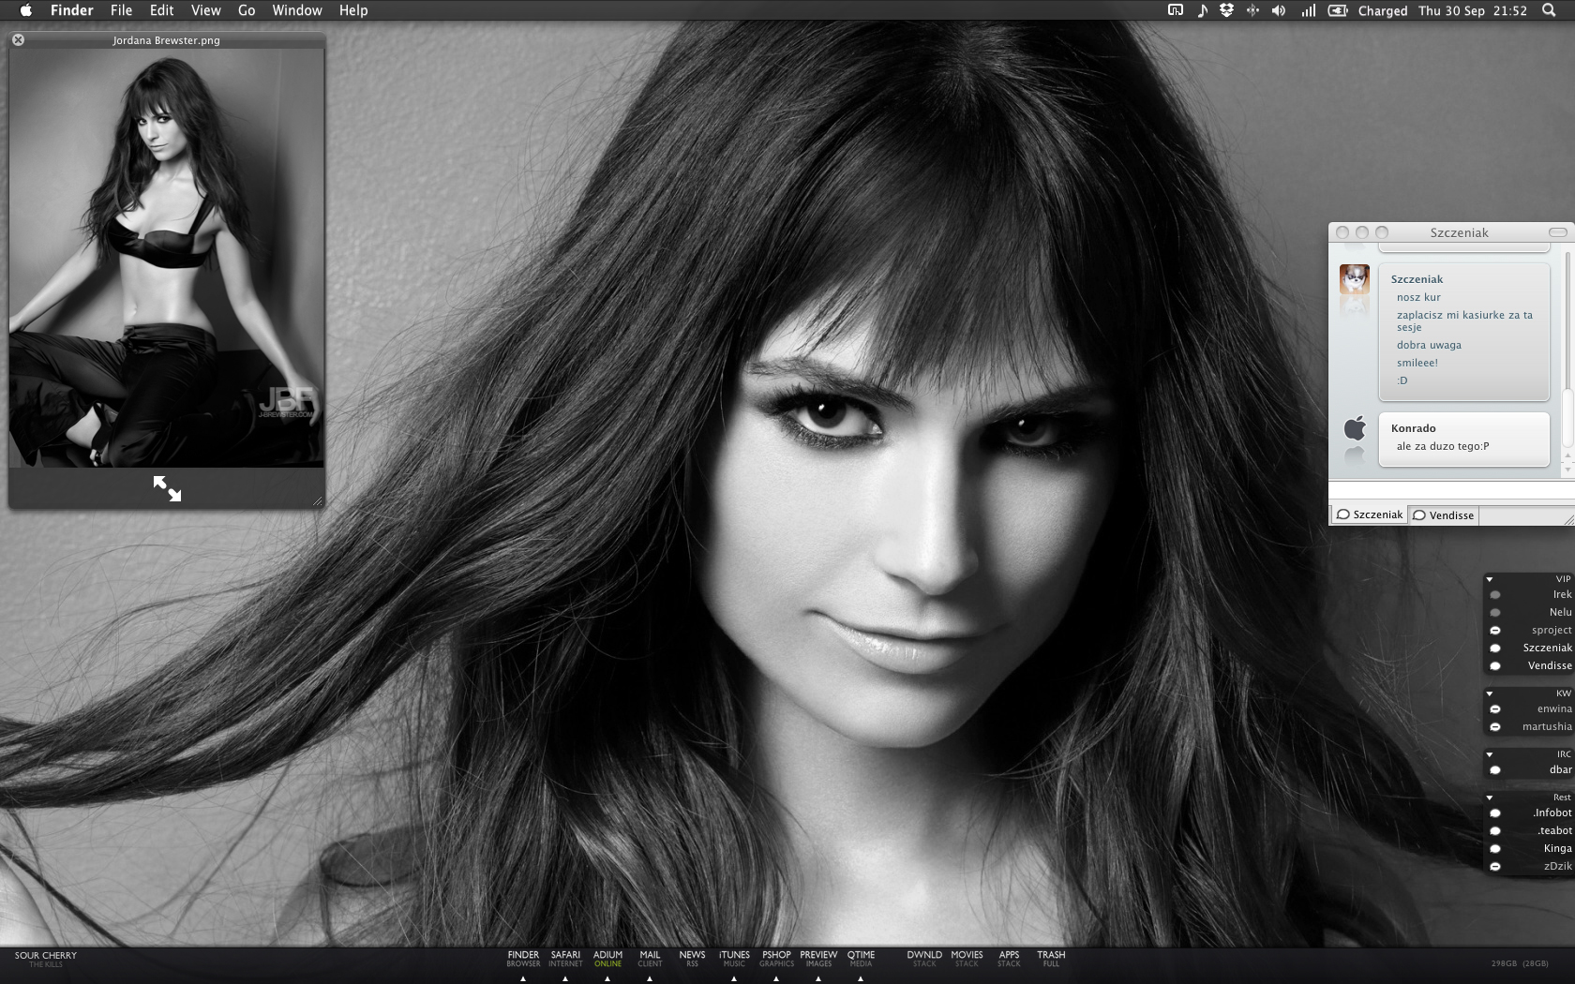This screenshot has width=1575, height=984.
Task: Open the View menu
Action: [x=205, y=10]
